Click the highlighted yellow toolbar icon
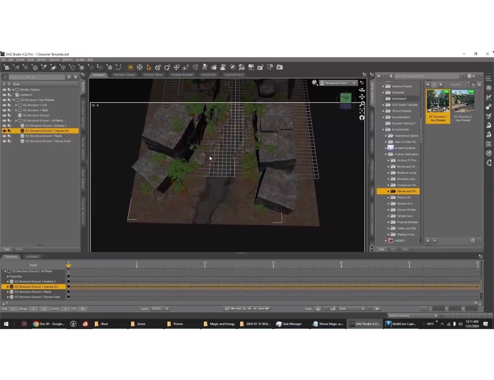494x380 pixels. 130,67
